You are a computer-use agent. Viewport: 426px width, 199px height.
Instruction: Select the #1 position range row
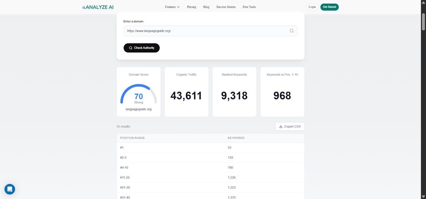(x=210, y=147)
